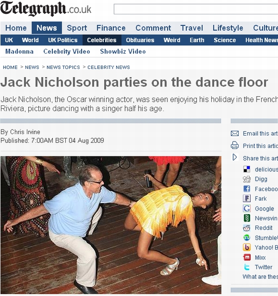Click the Google share icon
Image resolution: width=278 pixels, height=296 pixels.
246,209
